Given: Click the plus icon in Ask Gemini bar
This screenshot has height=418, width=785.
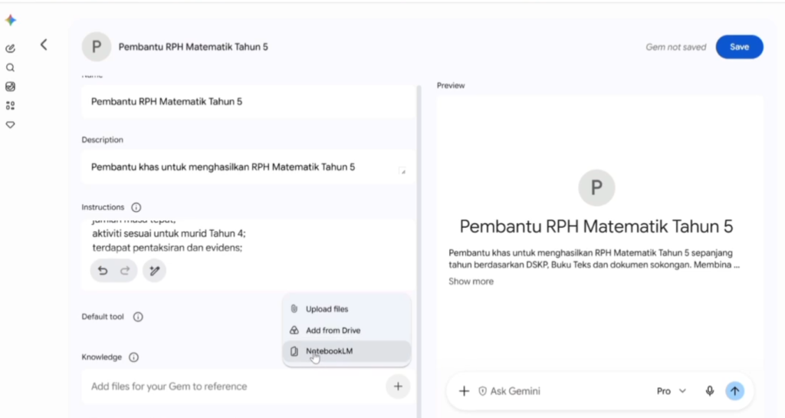Looking at the screenshot, I should pos(464,391).
